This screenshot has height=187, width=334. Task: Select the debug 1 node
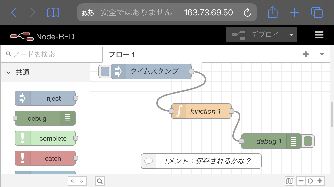pyautogui.click(x=271, y=141)
